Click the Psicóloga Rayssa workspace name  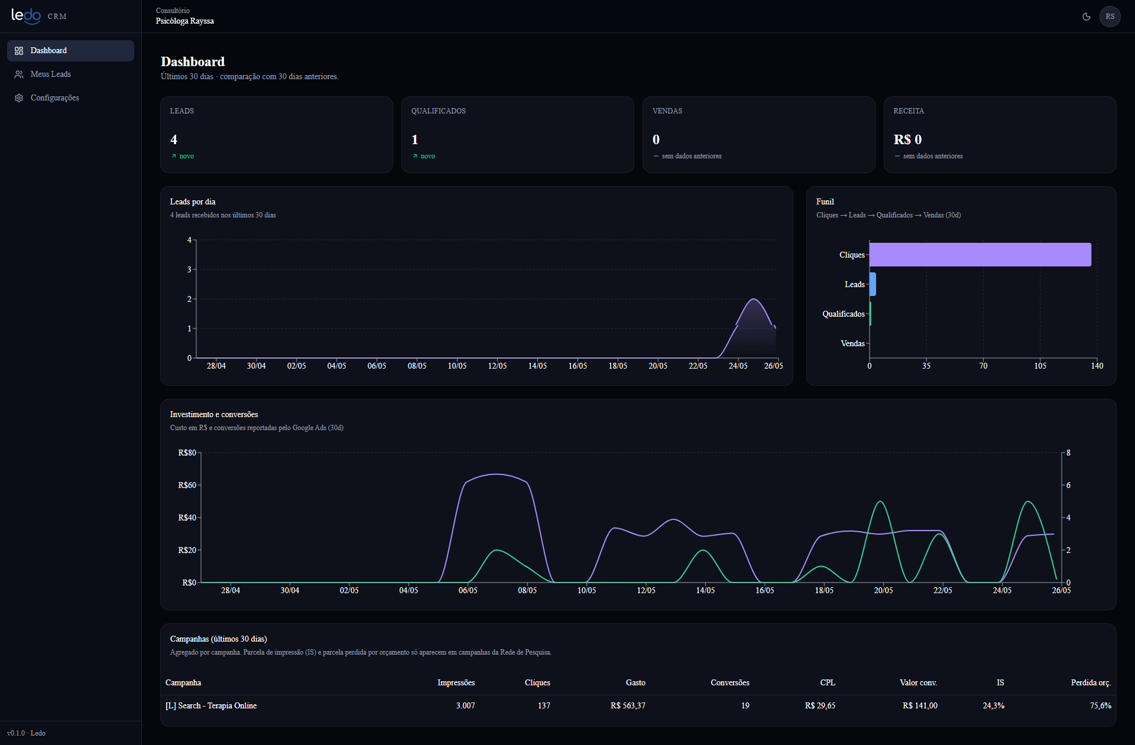pos(185,21)
